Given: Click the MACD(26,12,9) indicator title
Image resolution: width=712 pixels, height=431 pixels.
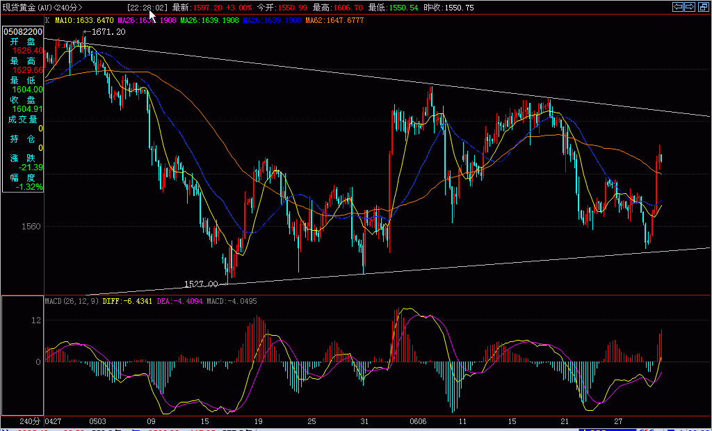Looking at the screenshot, I should click(x=72, y=300).
